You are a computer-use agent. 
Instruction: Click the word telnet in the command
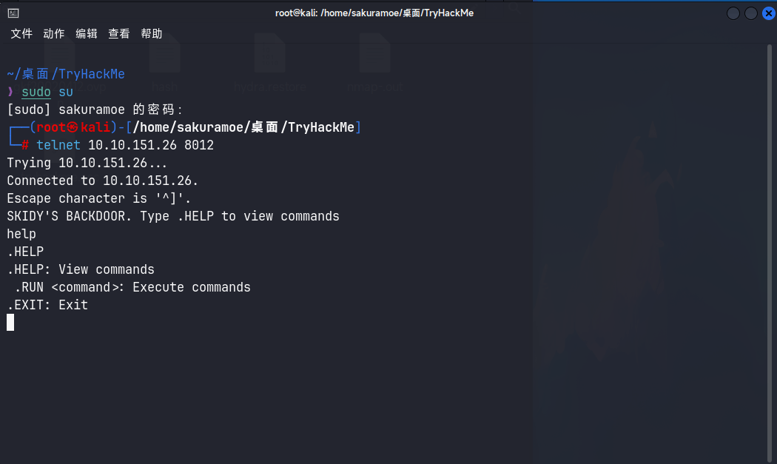58,145
